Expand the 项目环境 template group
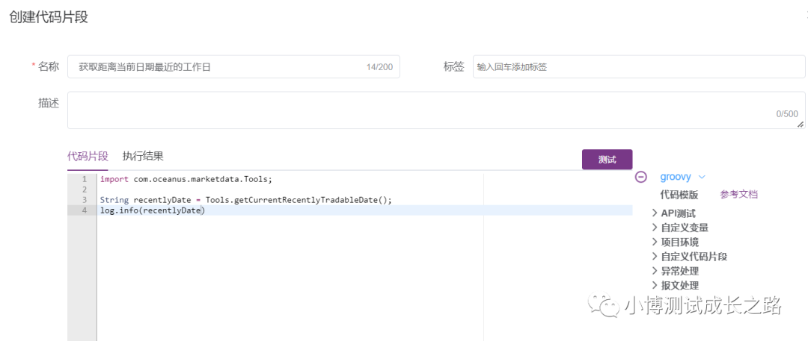The height and width of the screenshot is (341, 808). tap(676, 243)
